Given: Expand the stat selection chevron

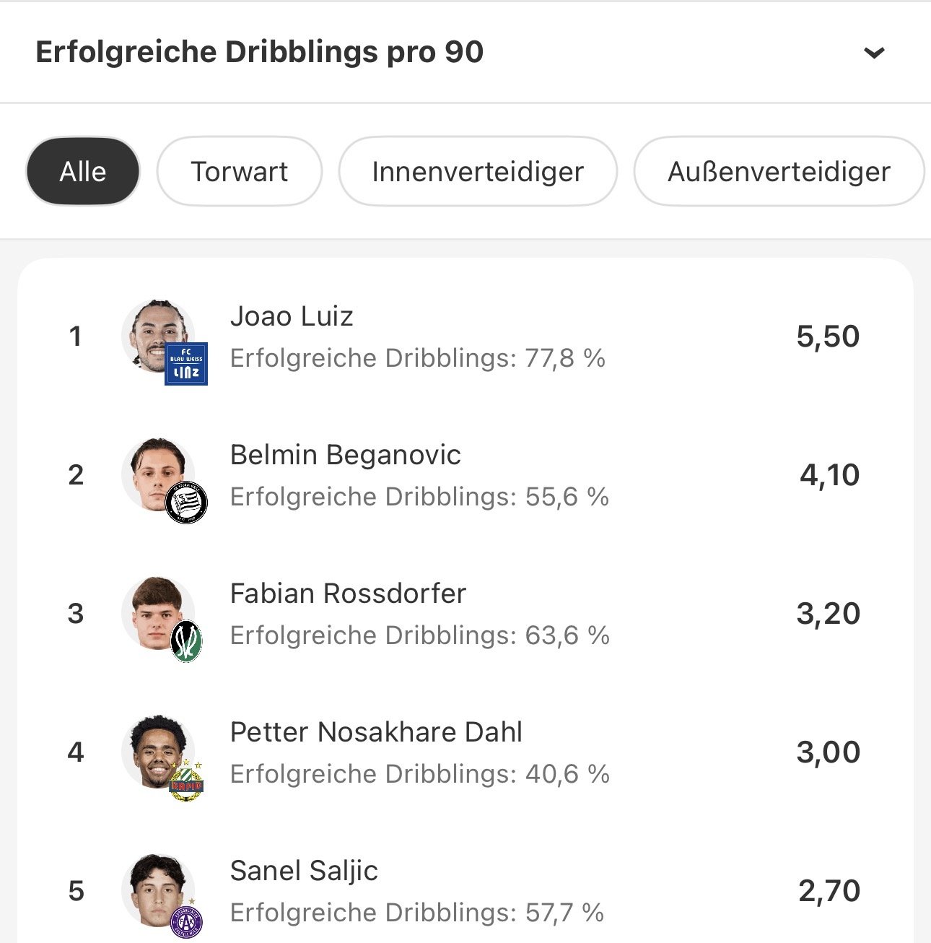Looking at the screenshot, I should 874,53.
